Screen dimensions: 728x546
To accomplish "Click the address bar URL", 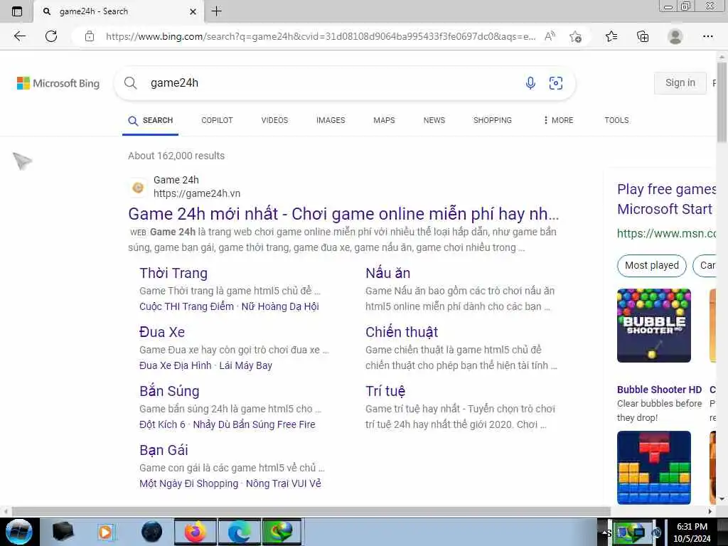I will 321,36.
